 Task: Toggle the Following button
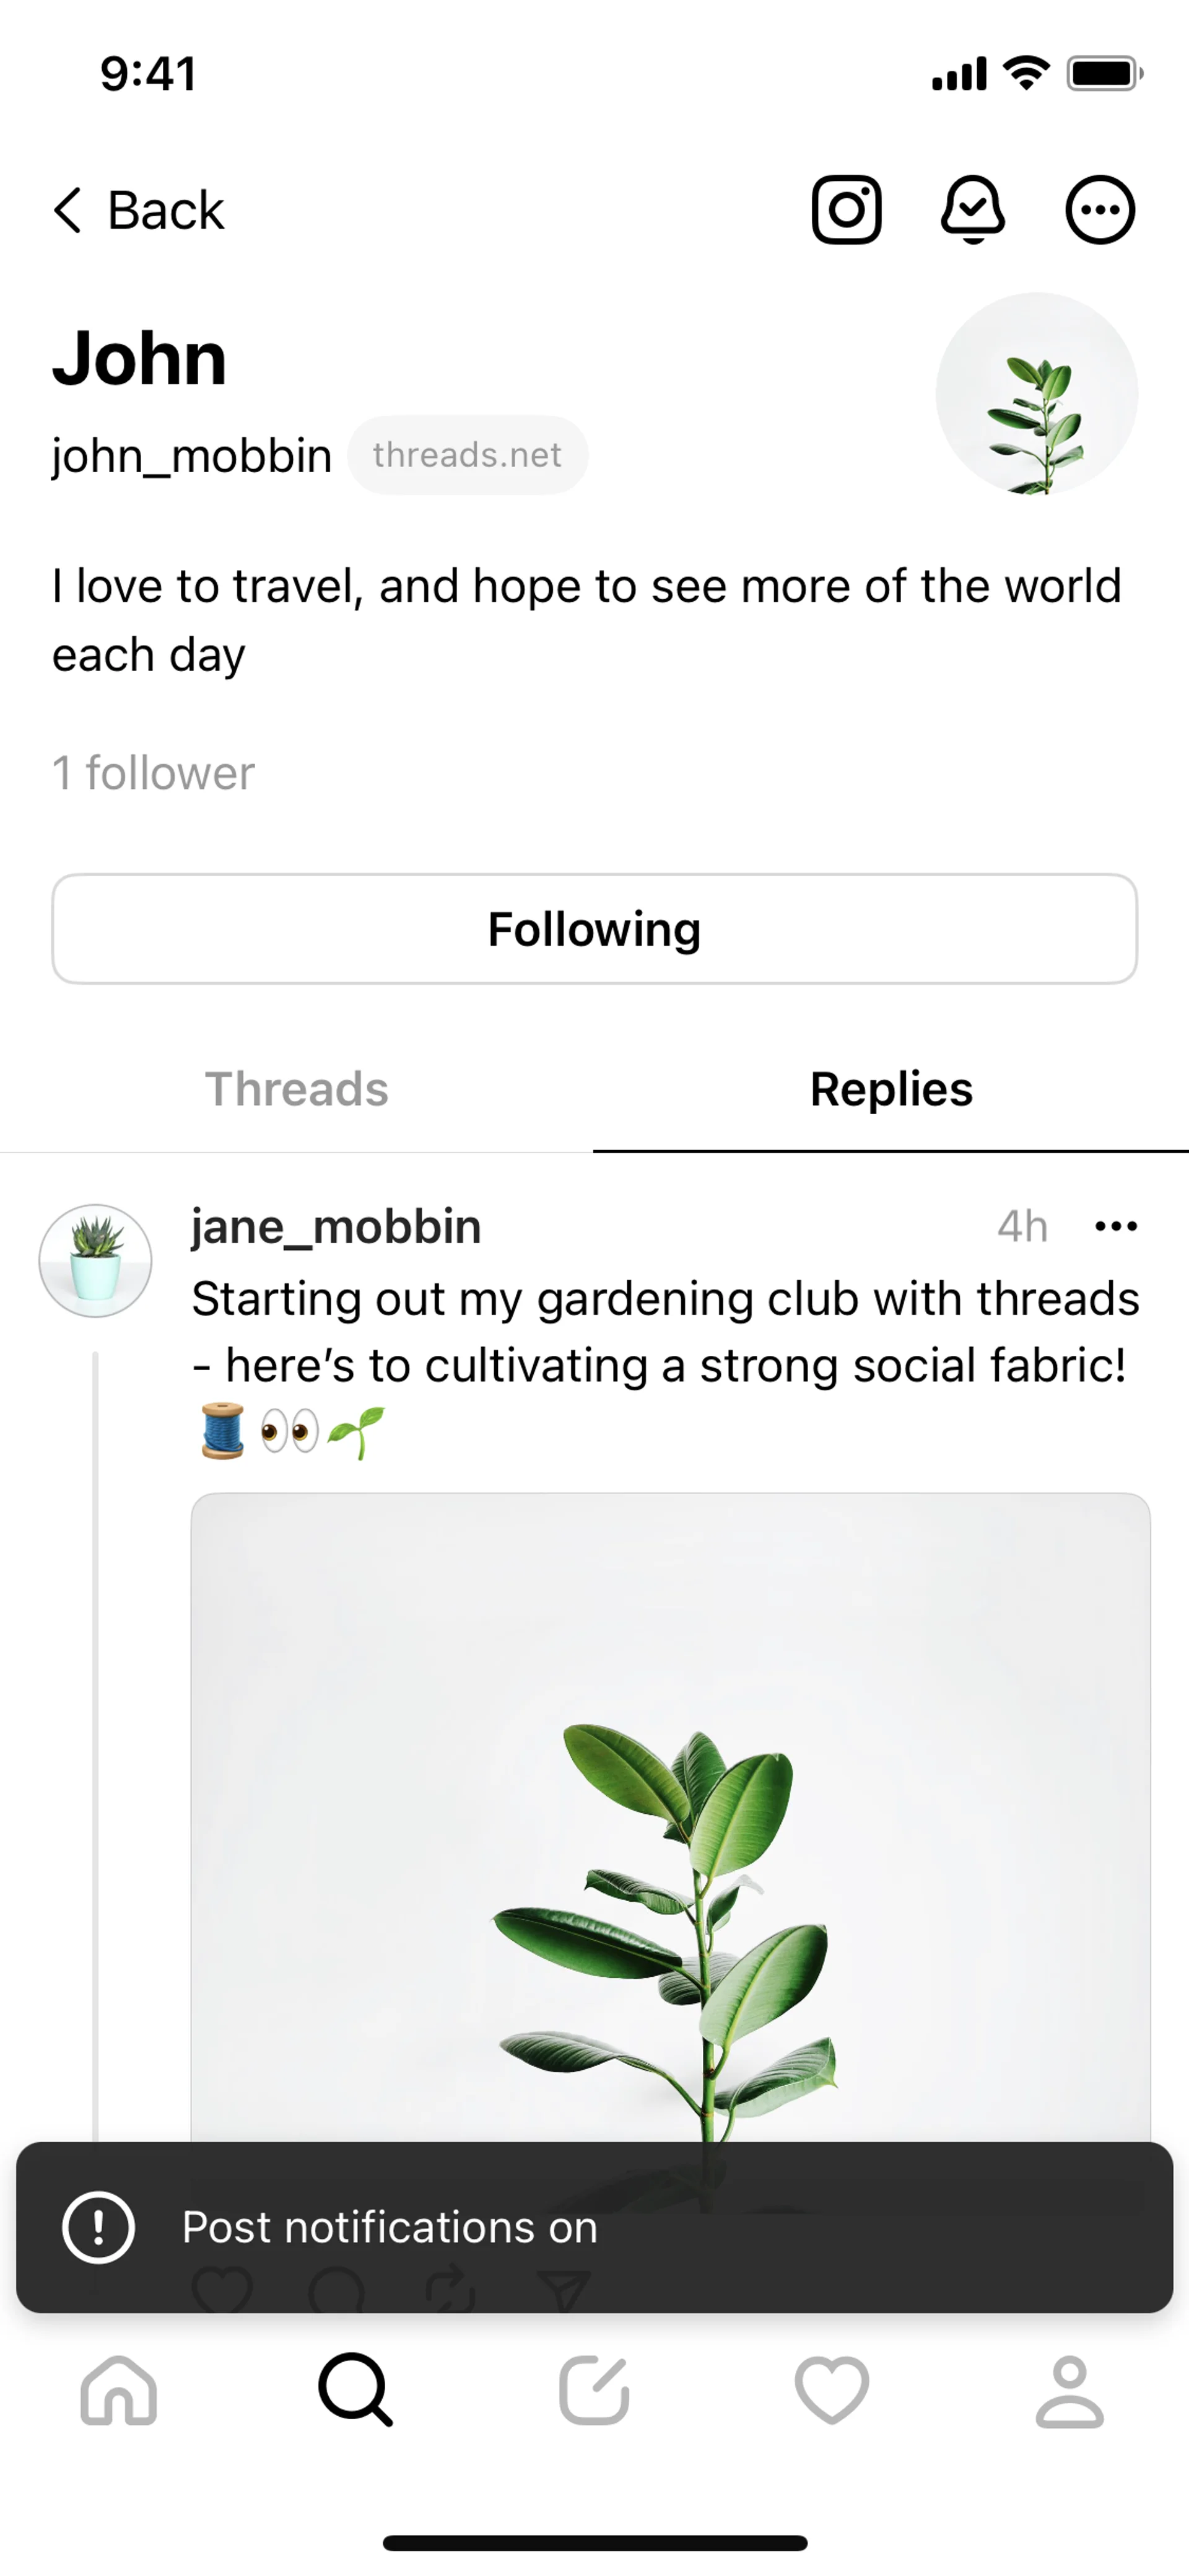point(594,929)
